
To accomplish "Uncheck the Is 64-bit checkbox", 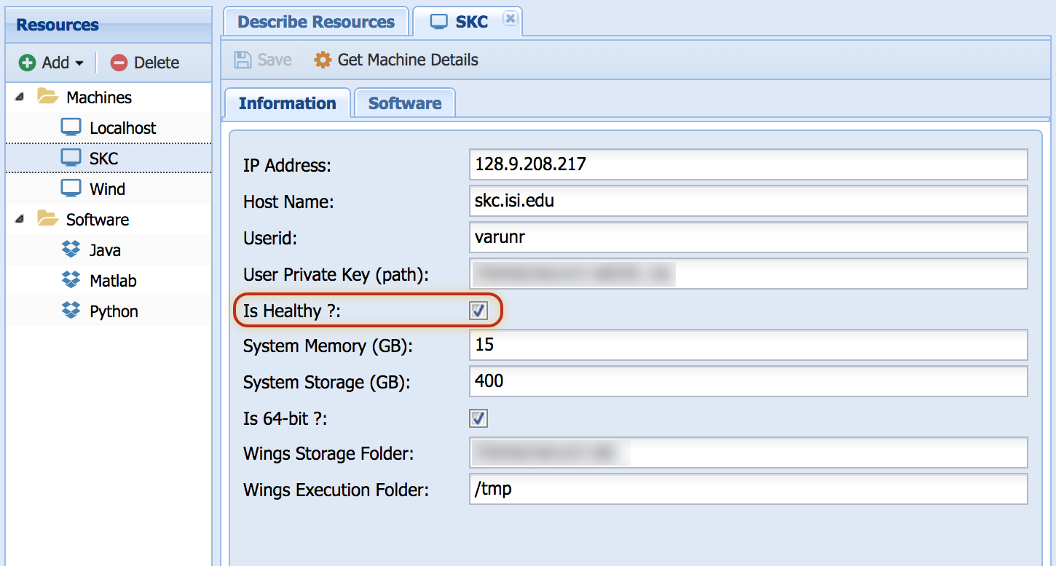I will pos(478,418).
